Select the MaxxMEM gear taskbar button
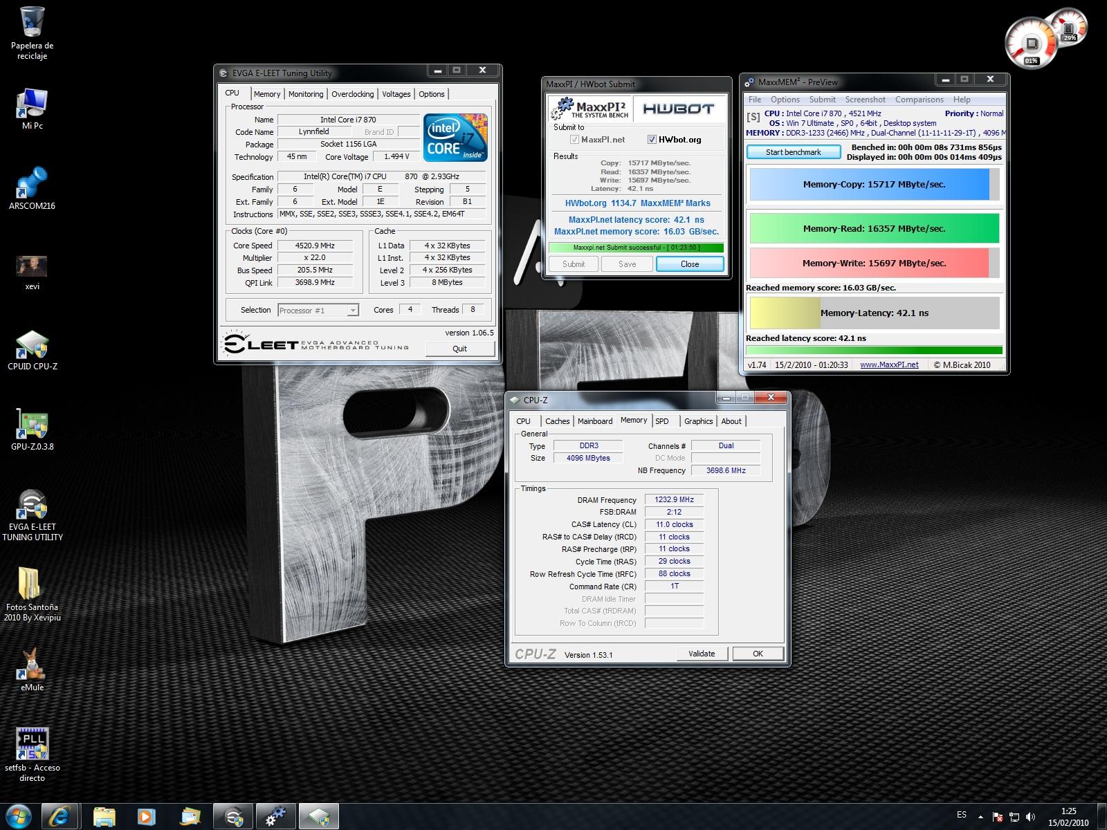Screen dimensions: 1107x830 (x=275, y=816)
